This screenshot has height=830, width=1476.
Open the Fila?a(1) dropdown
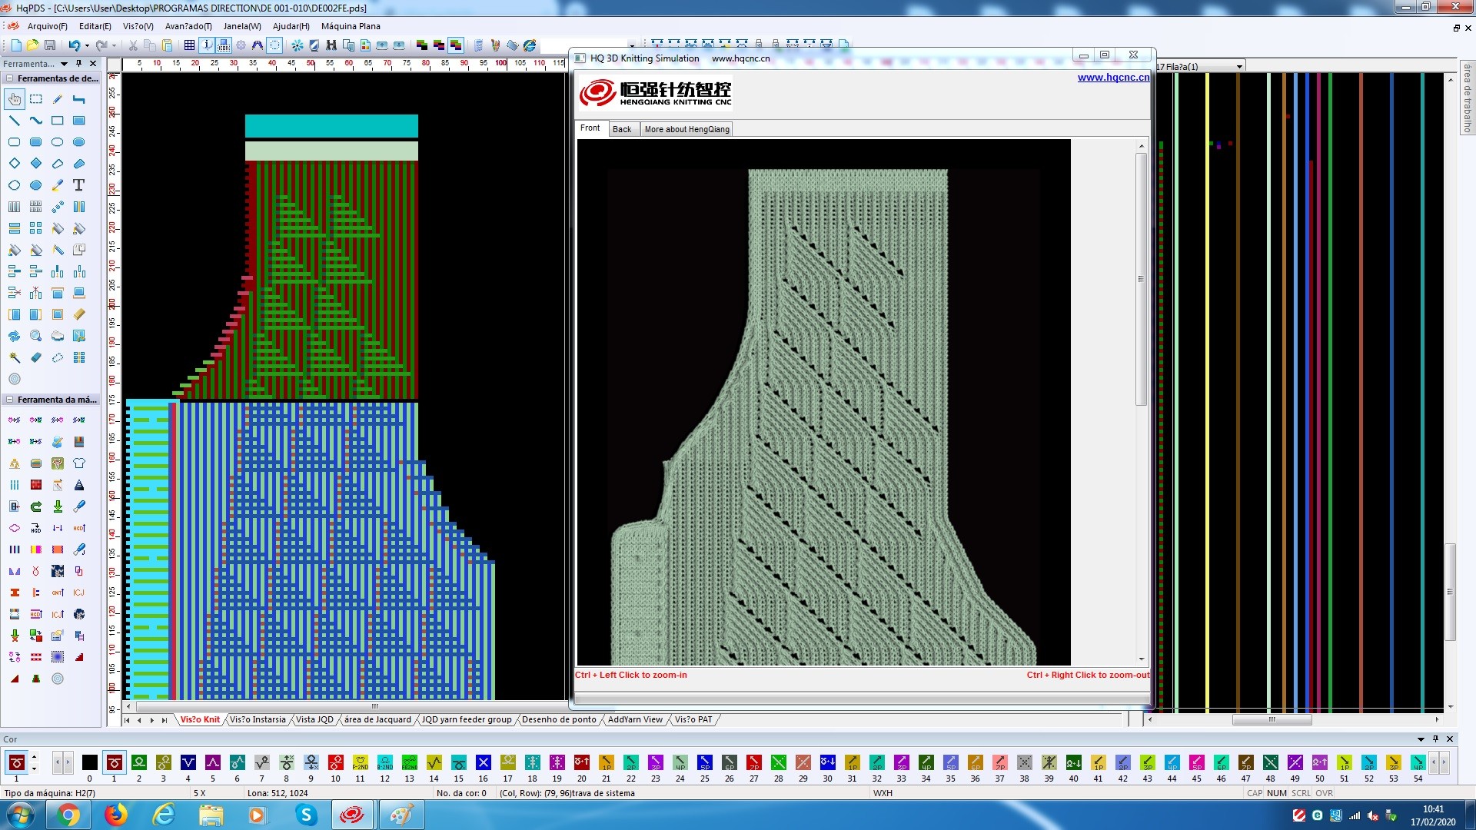(1239, 67)
